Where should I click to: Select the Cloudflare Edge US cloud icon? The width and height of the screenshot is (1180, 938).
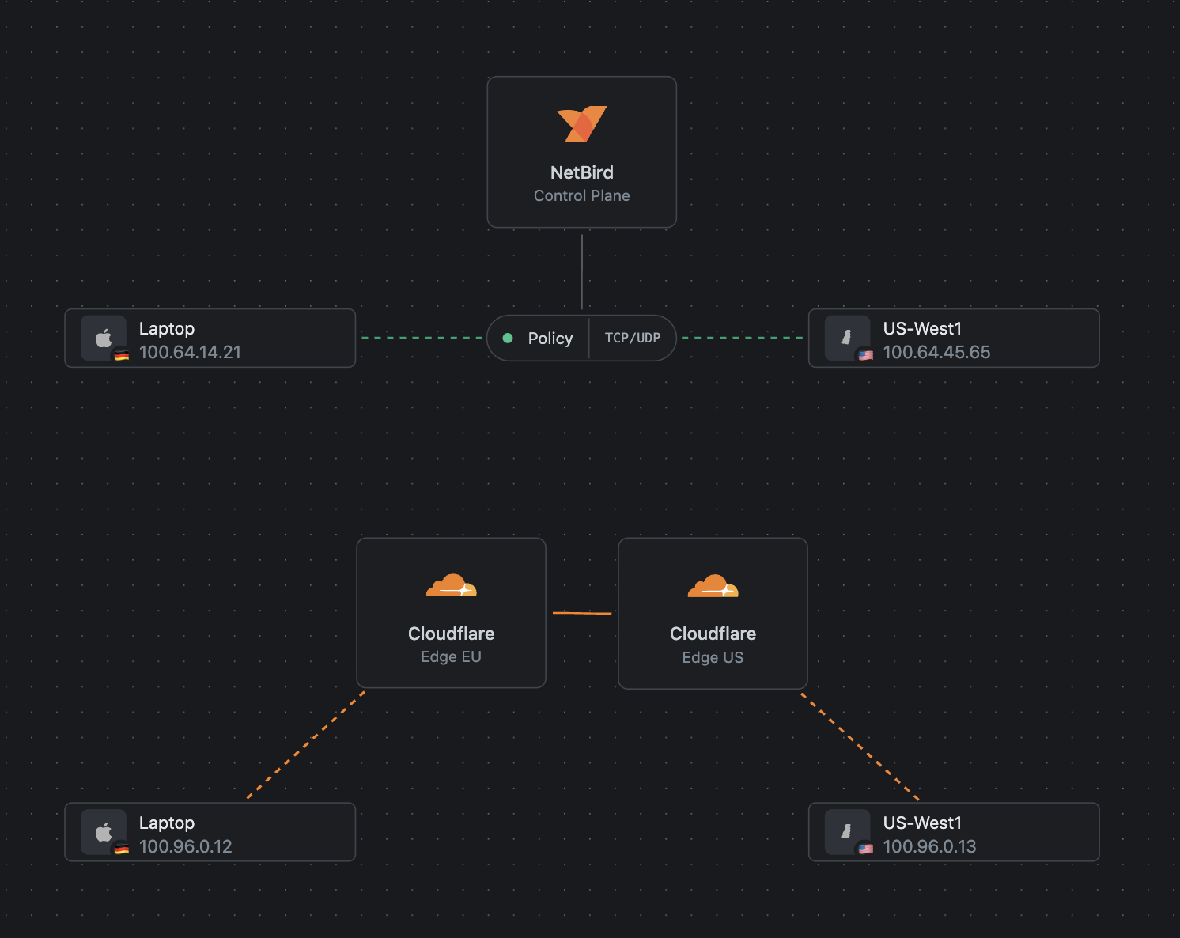pos(713,585)
